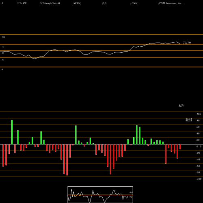Click the RSI axis label 50

click(x=3, y=53)
